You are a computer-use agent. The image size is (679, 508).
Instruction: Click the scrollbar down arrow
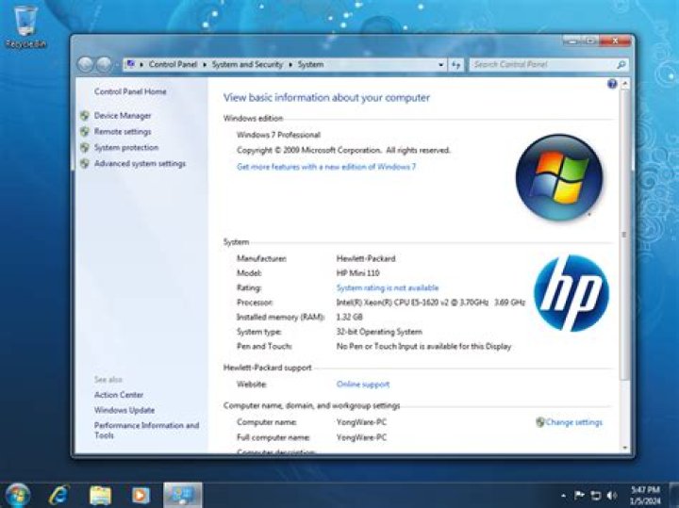pos(624,448)
